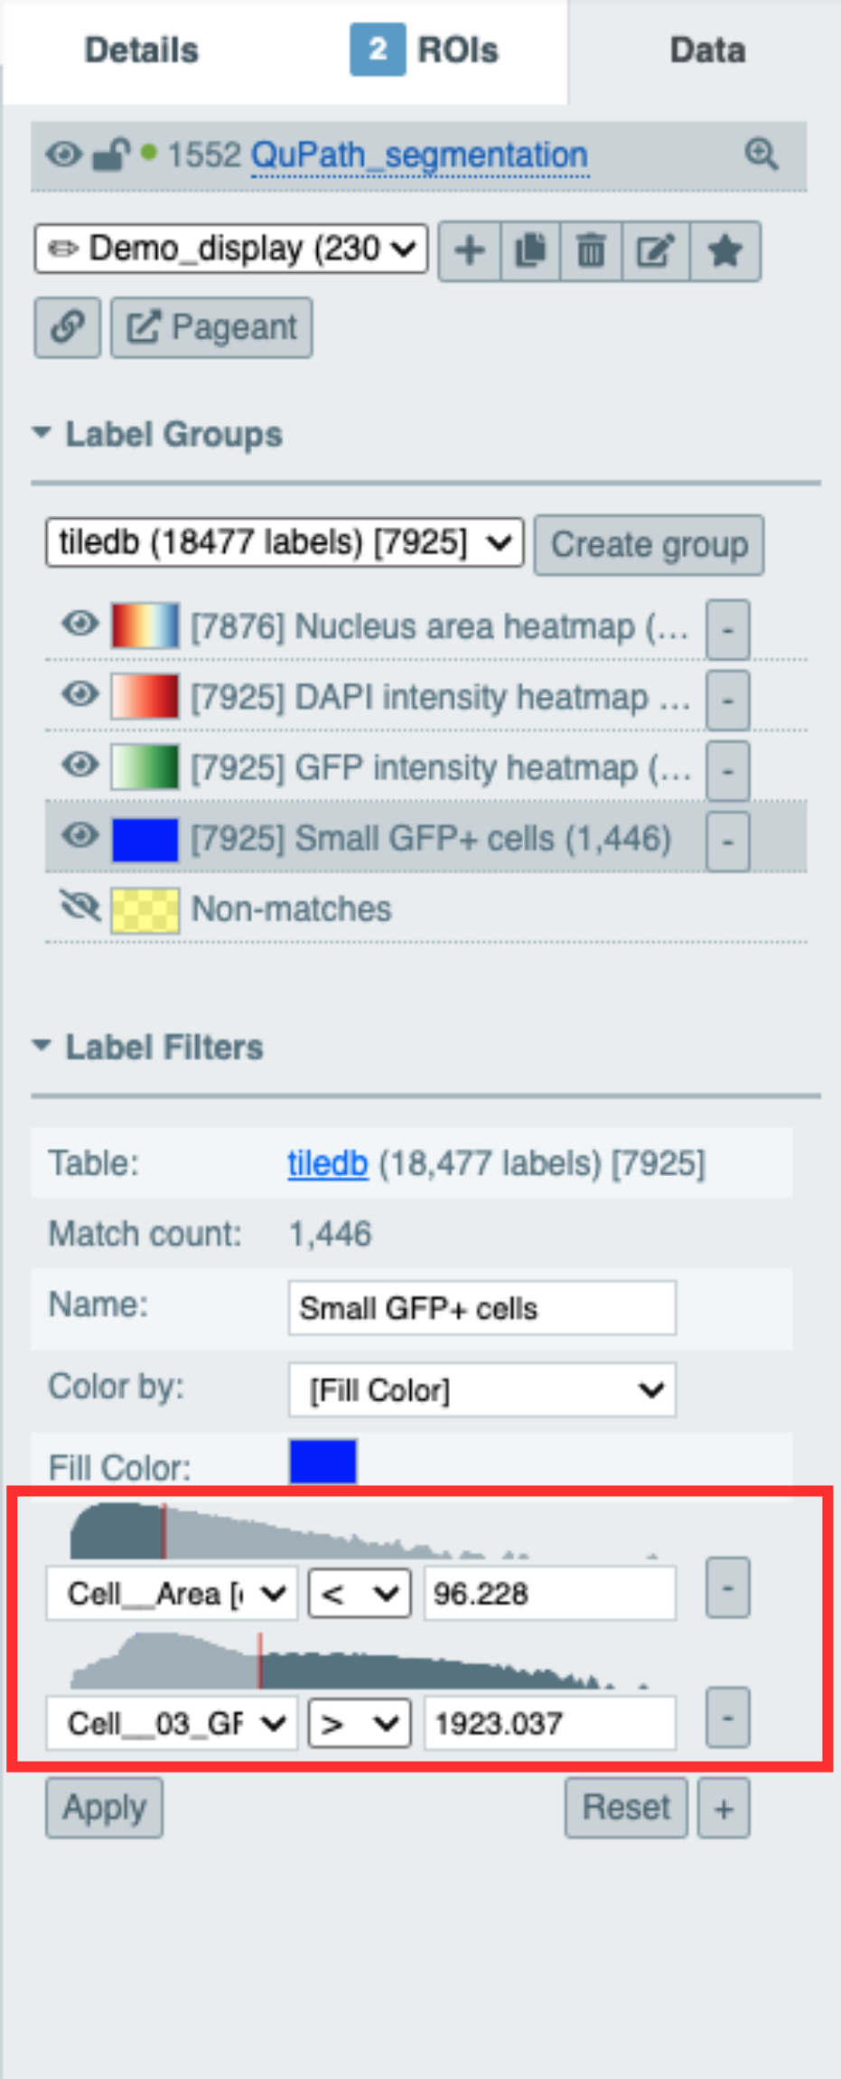
Task: Switch to the Data tab
Action: [707, 51]
